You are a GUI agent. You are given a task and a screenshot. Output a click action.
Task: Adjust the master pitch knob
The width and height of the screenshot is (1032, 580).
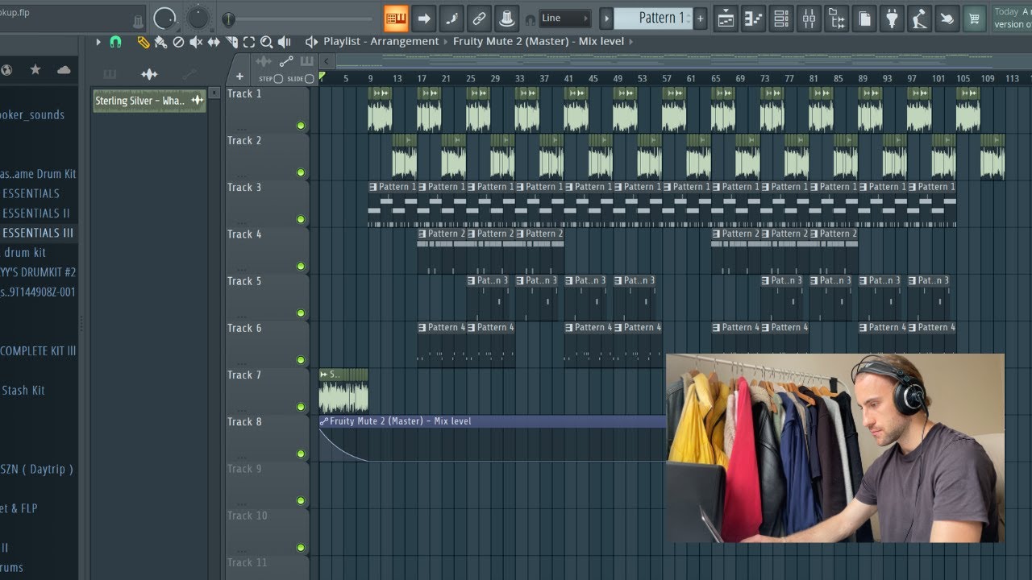point(198,18)
